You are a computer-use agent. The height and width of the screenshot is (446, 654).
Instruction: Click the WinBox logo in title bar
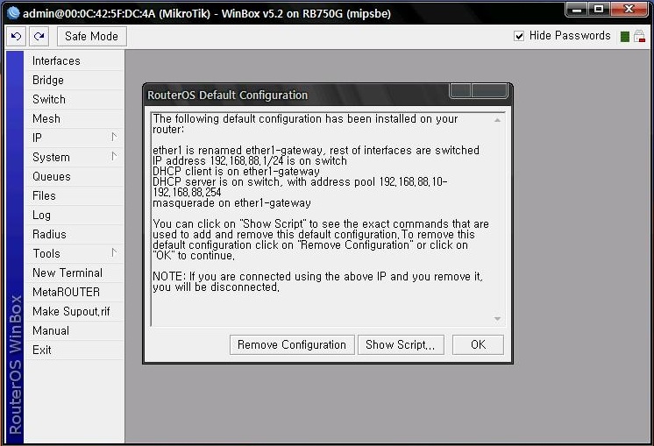click(x=13, y=13)
